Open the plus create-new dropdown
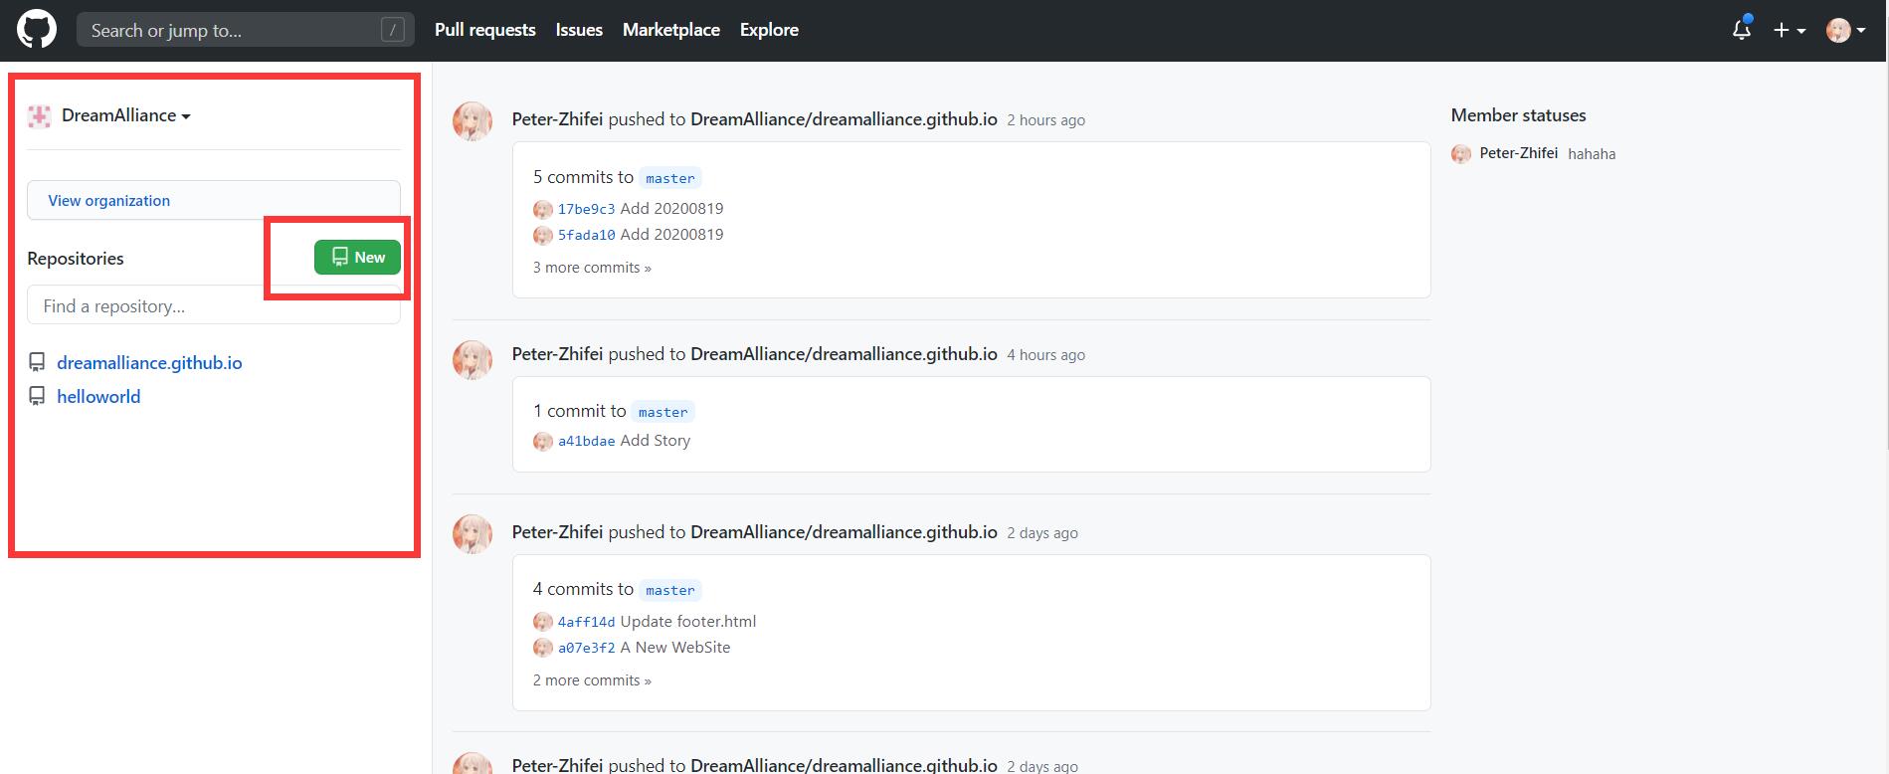The width and height of the screenshot is (1889, 774). coord(1789,31)
